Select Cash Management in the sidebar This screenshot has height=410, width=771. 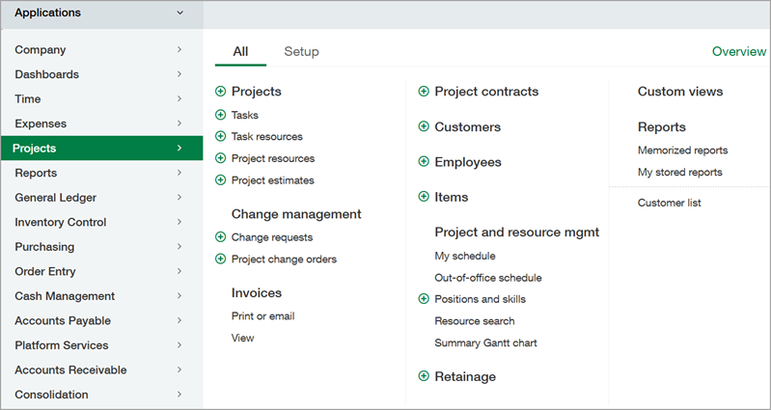[65, 296]
